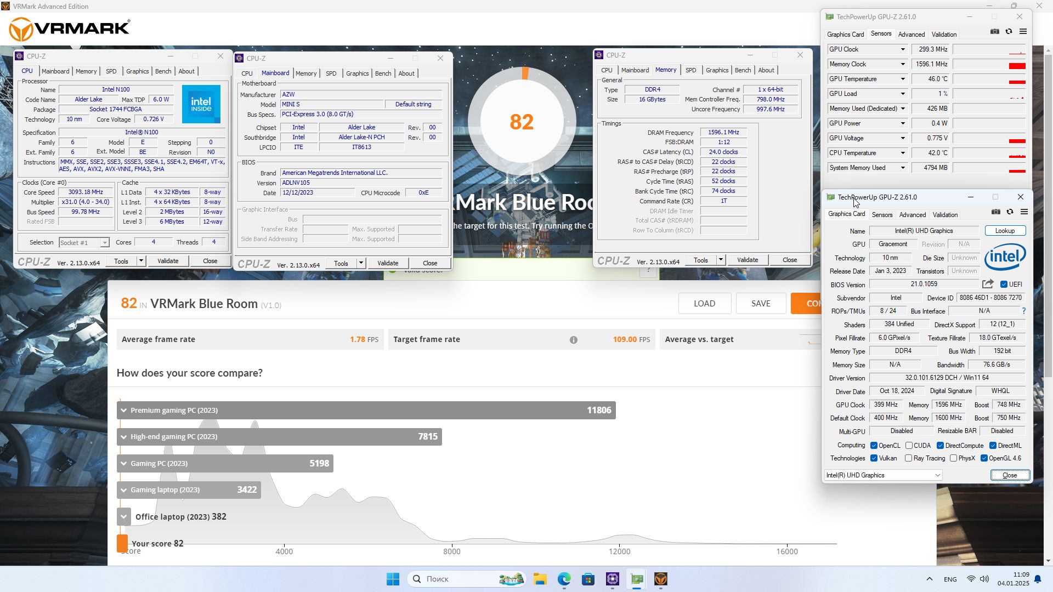Open the Windows Start menu
The width and height of the screenshot is (1053, 592).
[393, 579]
